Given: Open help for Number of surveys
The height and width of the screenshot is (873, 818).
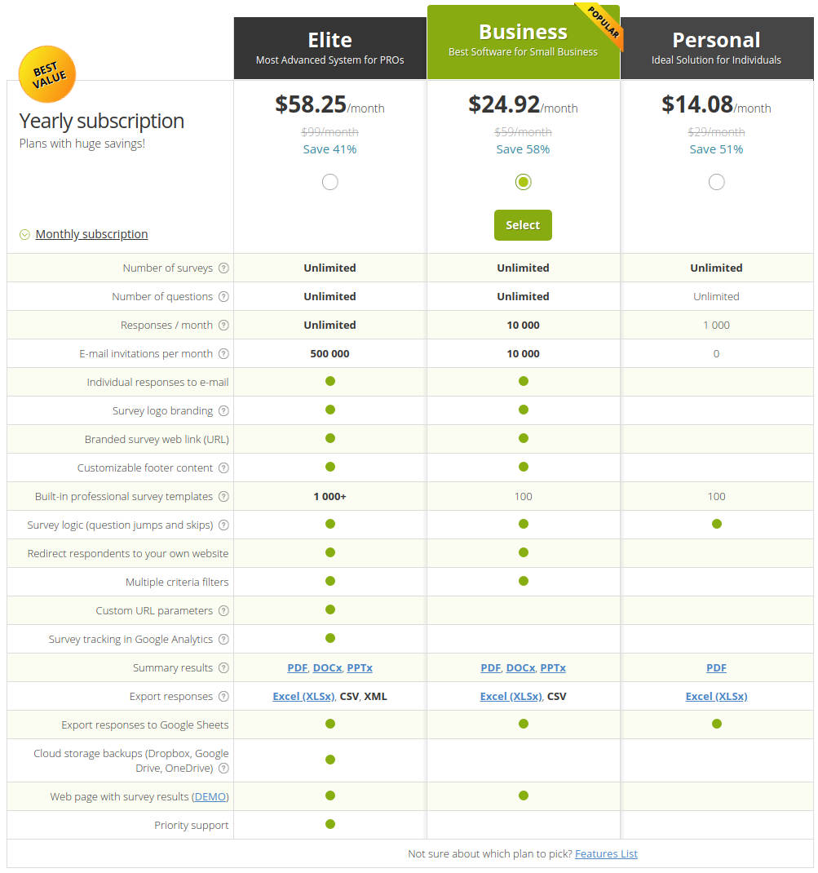Looking at the screenshot, I should 223,268.
